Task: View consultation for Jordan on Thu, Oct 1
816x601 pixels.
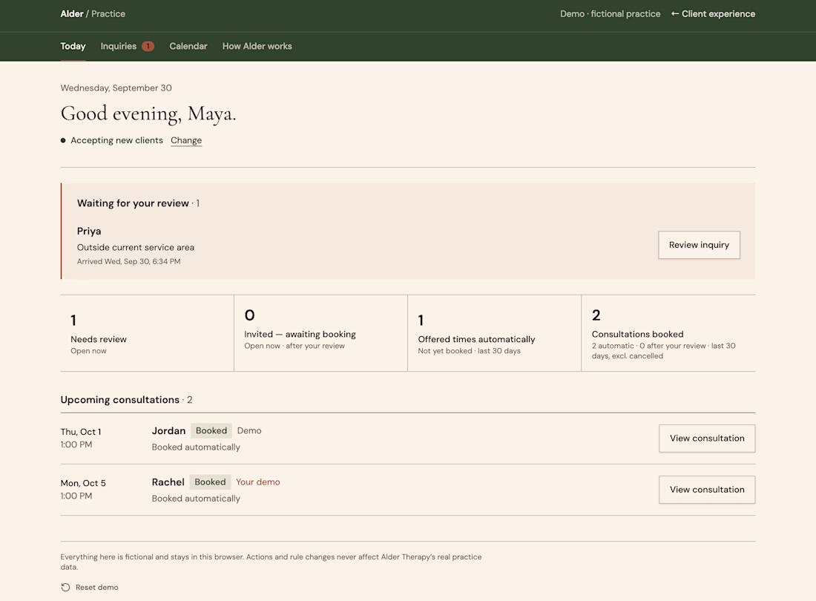Action: coord(707,438)
